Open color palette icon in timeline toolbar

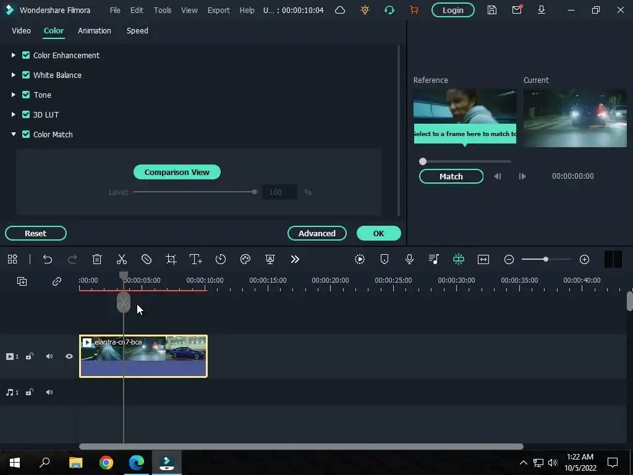(245, 259)
